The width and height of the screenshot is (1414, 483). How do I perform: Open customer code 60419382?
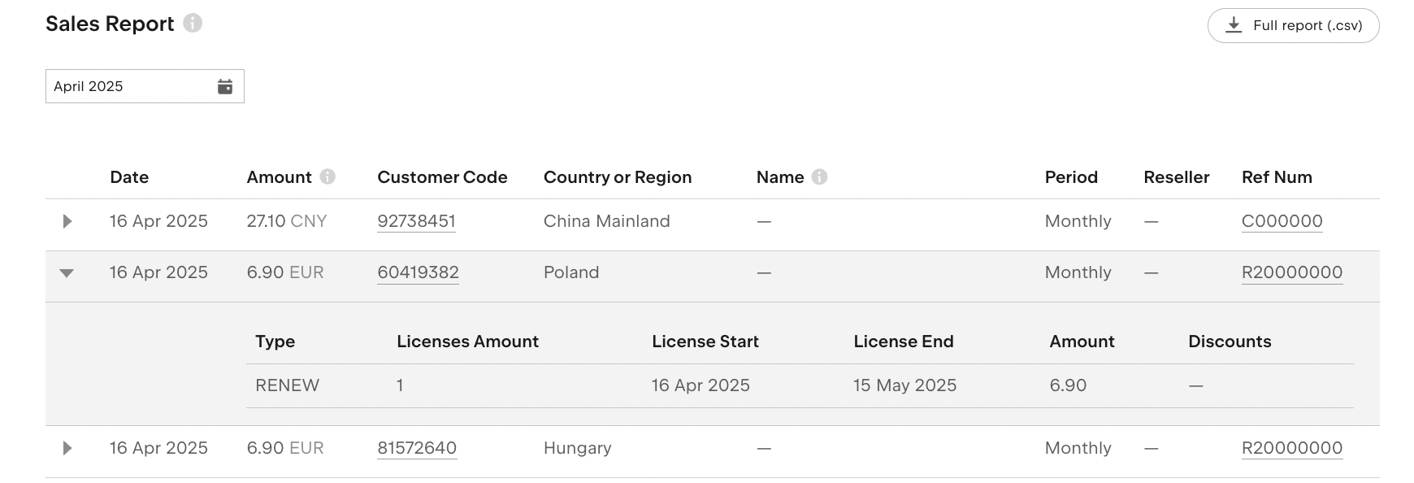pos(418,272)
